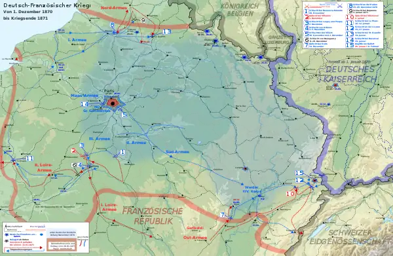Click battle marker 5 southeast of Paris

(x=124, y=115)
